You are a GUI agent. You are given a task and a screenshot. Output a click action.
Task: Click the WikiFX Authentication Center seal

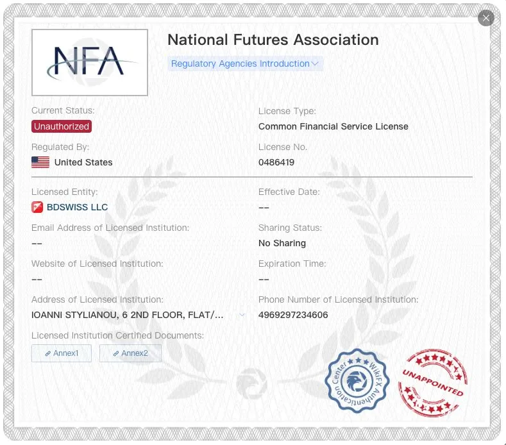(357, 381)
